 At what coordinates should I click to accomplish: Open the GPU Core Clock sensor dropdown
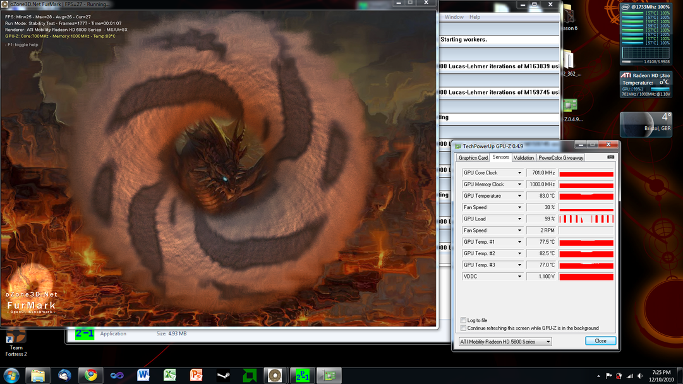click(519, 173)
